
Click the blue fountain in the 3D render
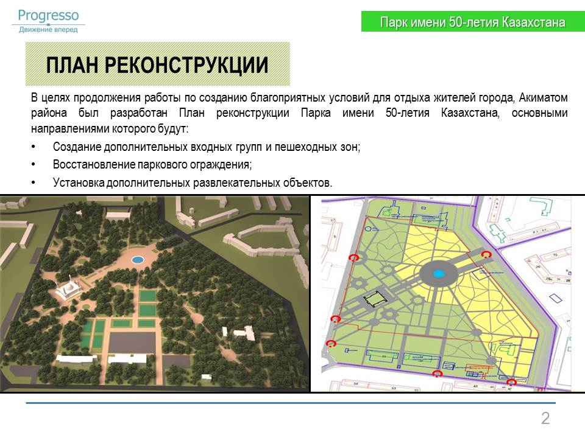[x=138, y=260]
